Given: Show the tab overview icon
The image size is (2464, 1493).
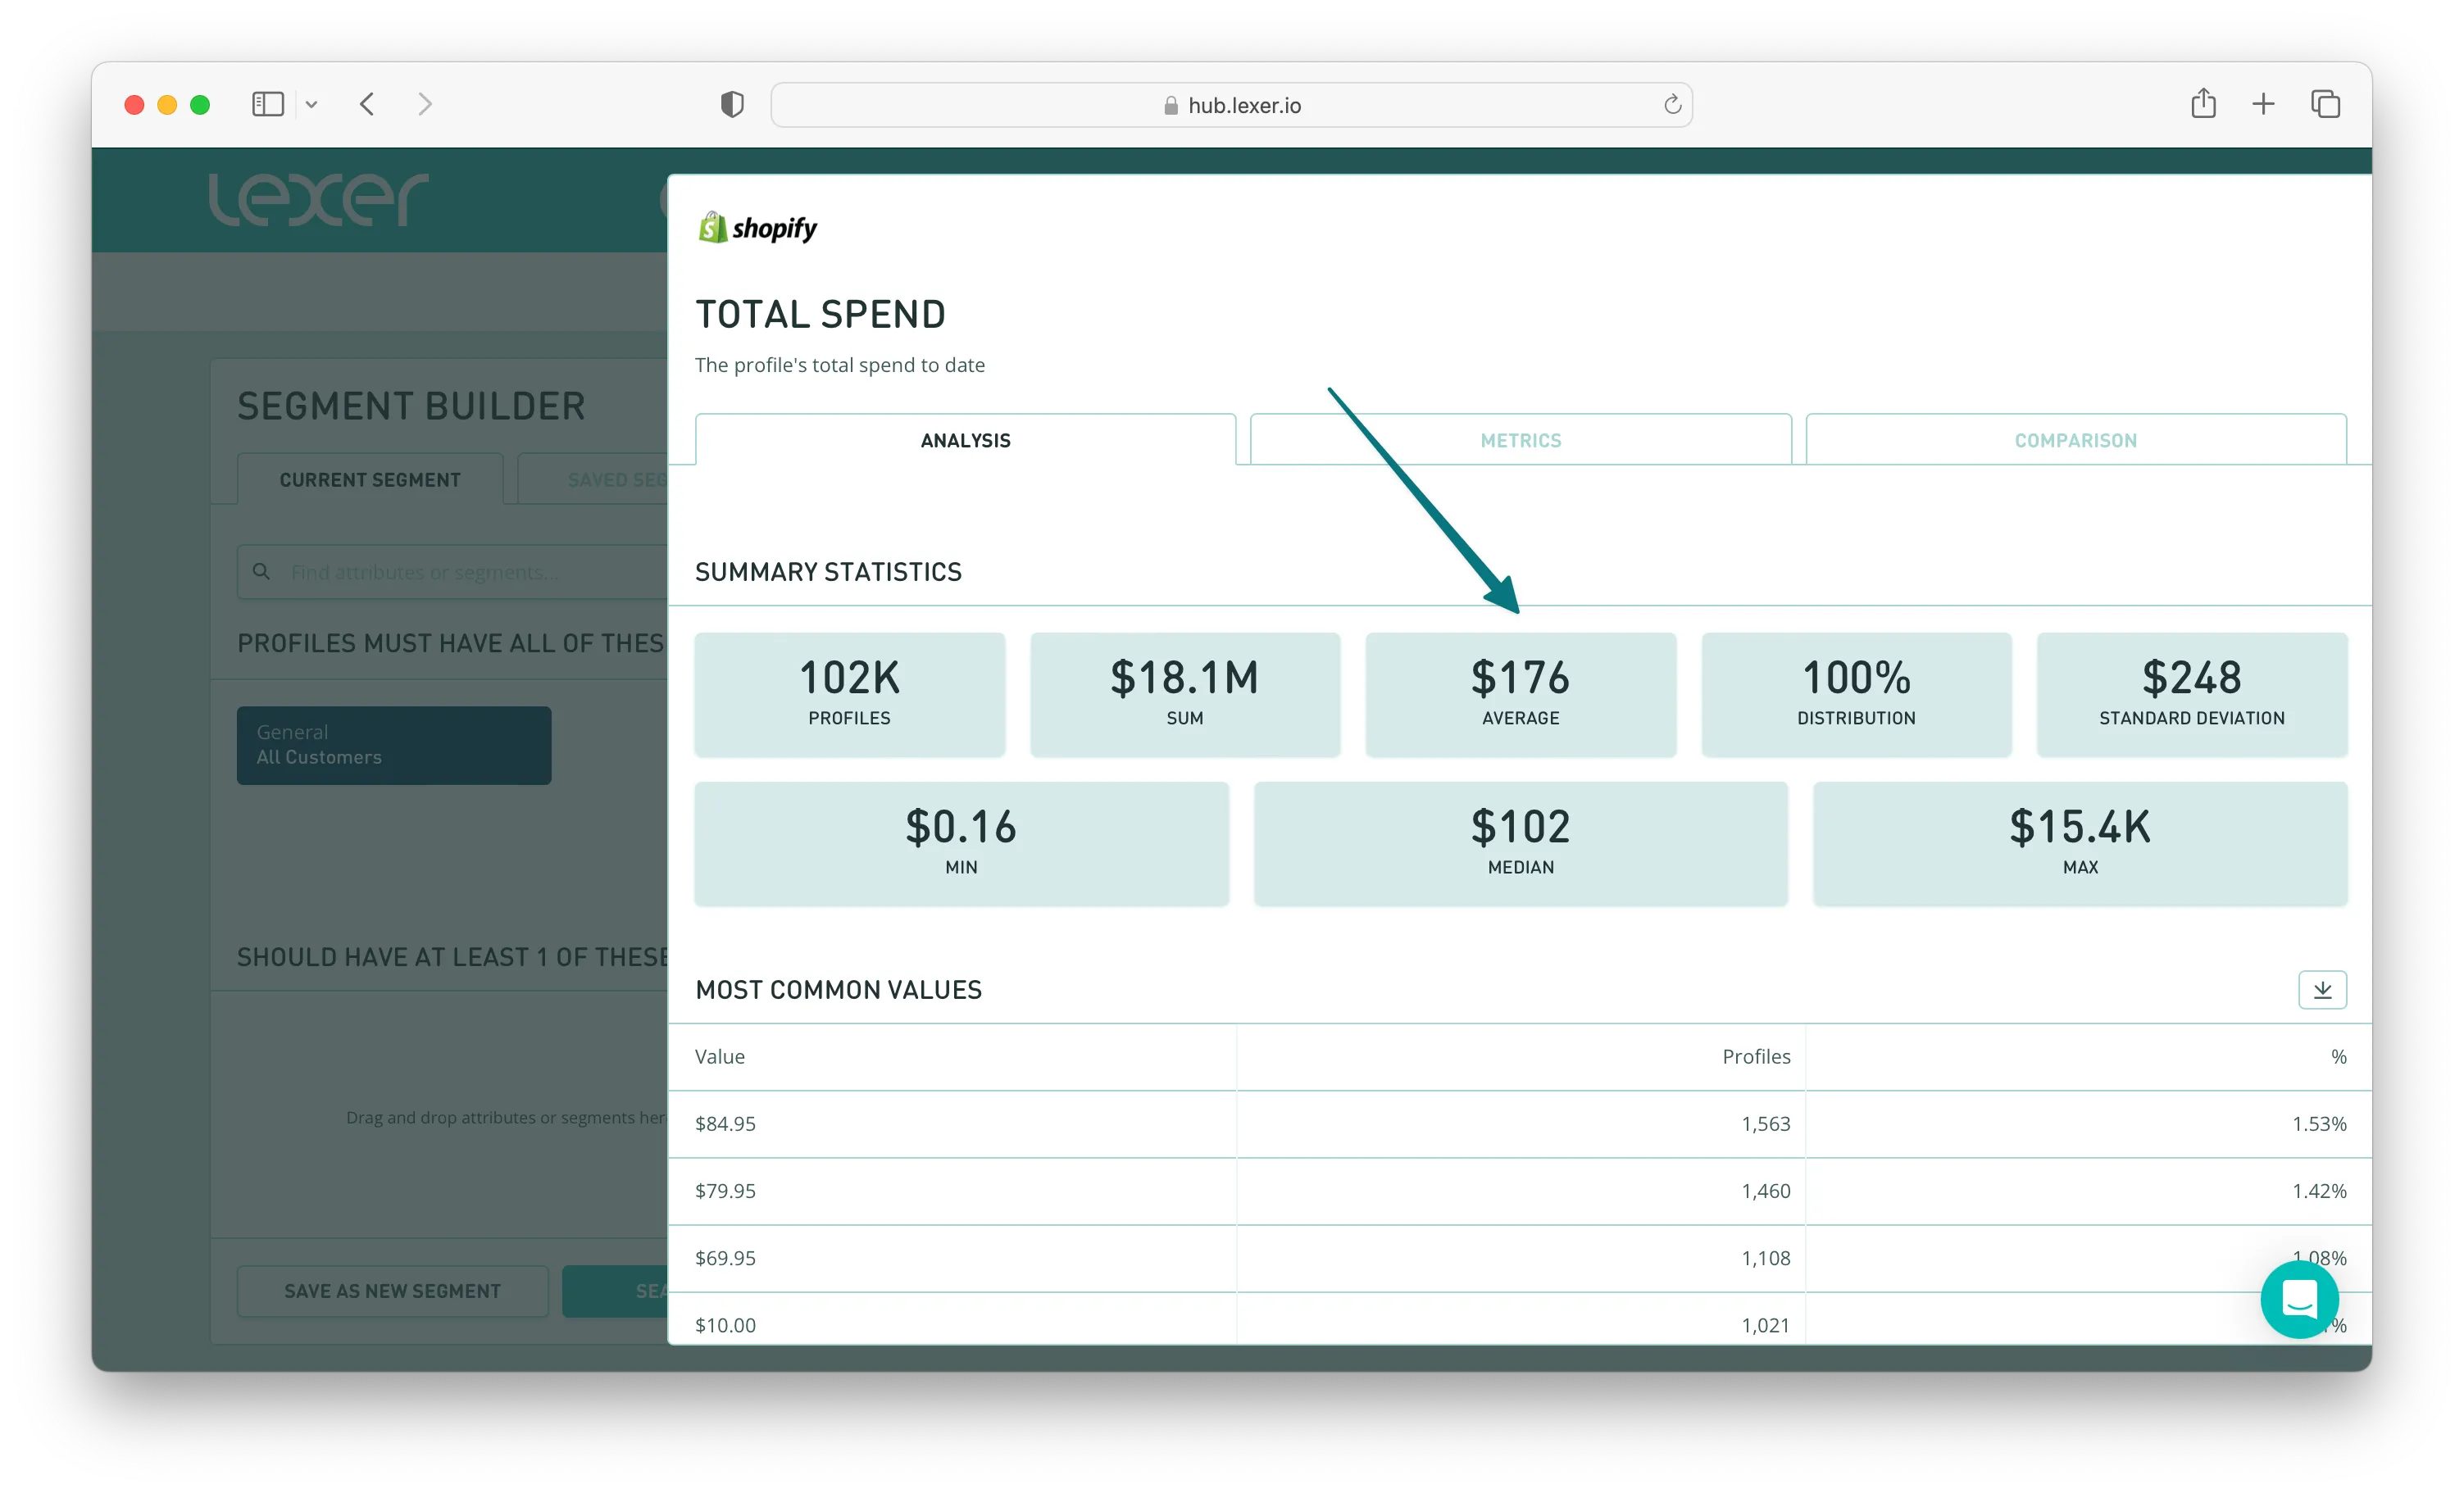Looking at the screenshot, I should pos(2325,104).
